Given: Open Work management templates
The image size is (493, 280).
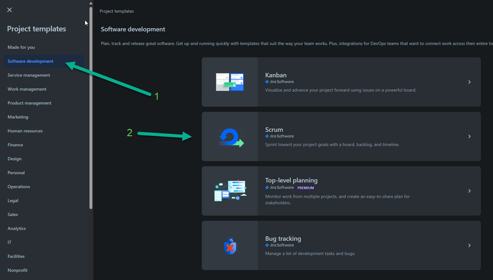Looking at the screenshot, I should (x=27, y=89).
